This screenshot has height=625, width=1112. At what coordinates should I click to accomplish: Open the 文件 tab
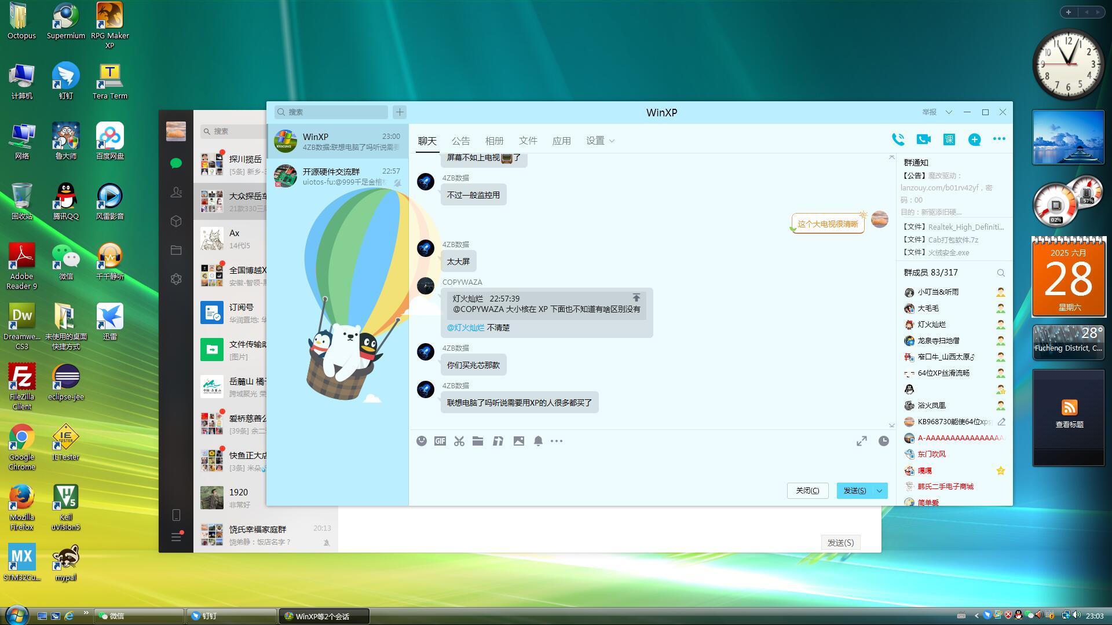coord(528,141)
